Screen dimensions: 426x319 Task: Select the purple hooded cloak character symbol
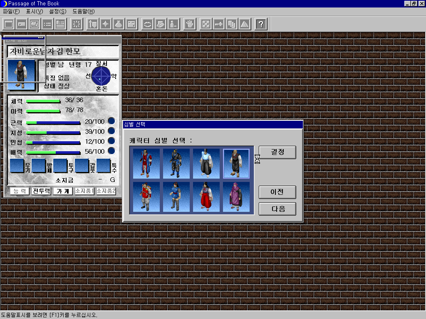coord(236,197)
